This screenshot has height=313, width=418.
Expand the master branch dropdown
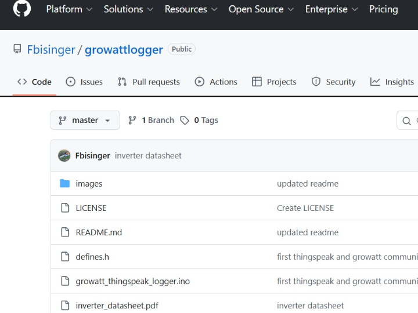(85, 120)
